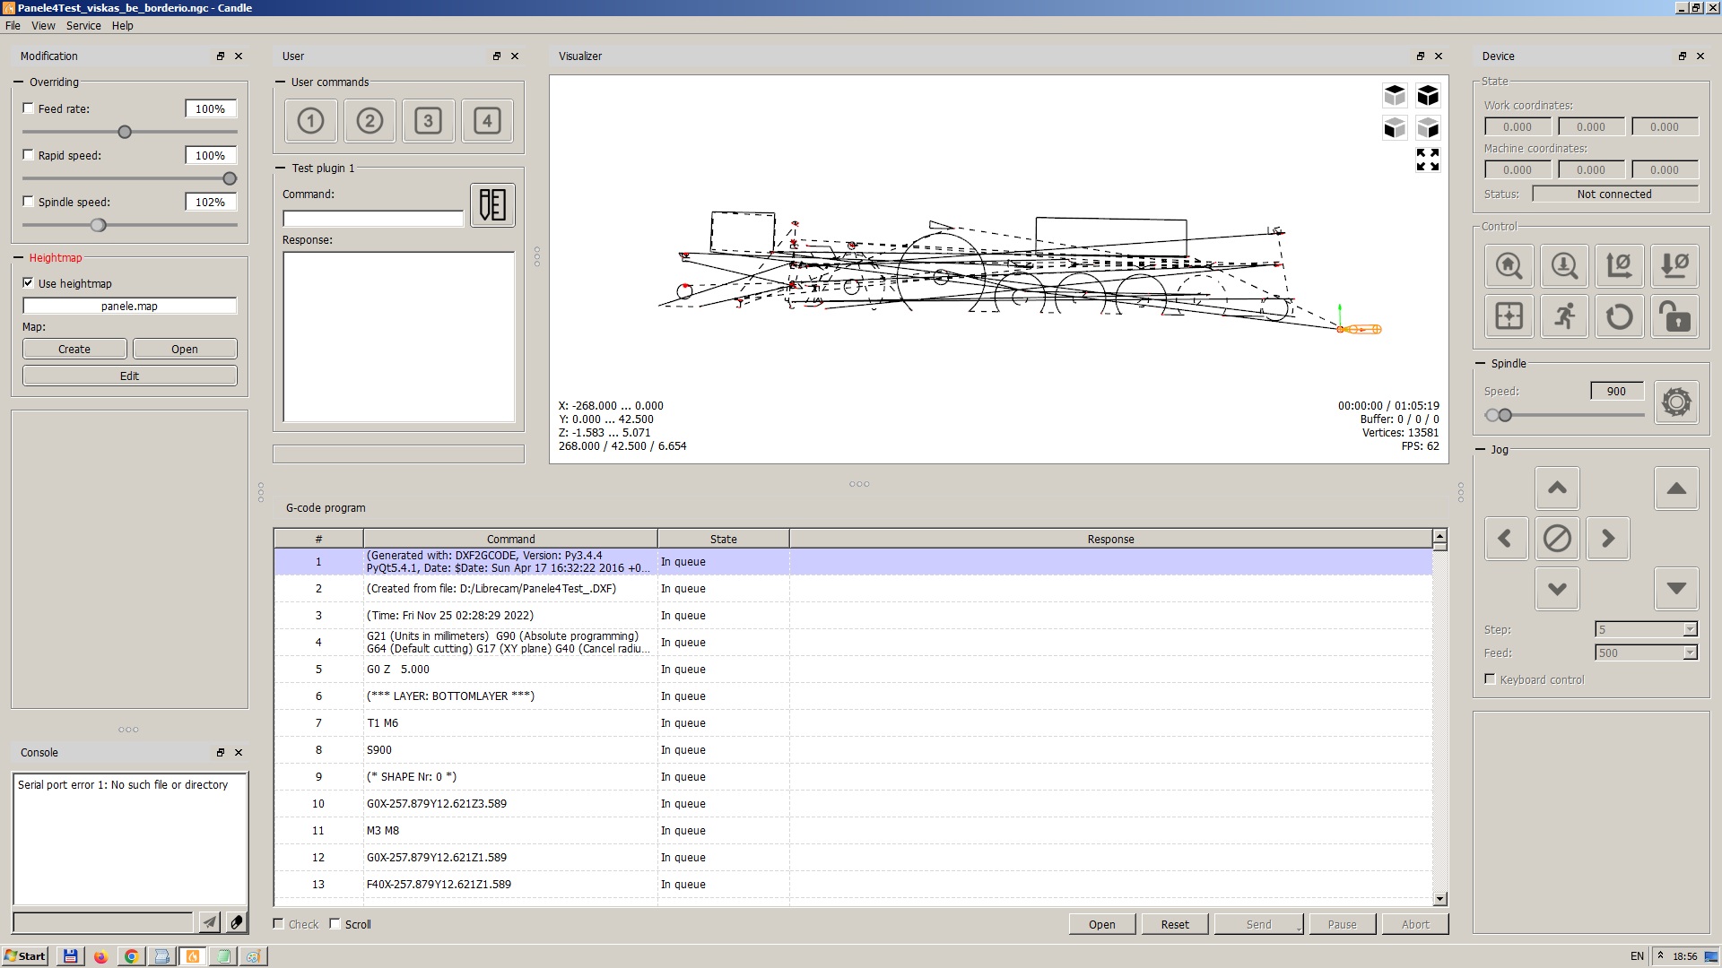Enable the Spindle speed override checkbox

(28, 202)
